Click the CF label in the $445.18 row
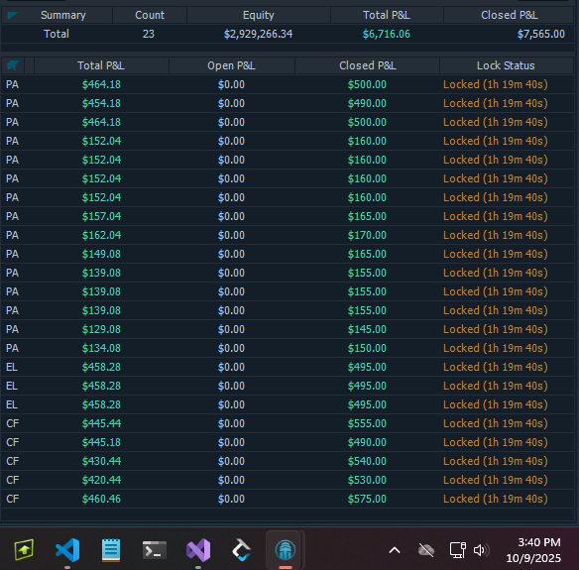This screenshot has height=570, width=579. click(x=12, y=442)
